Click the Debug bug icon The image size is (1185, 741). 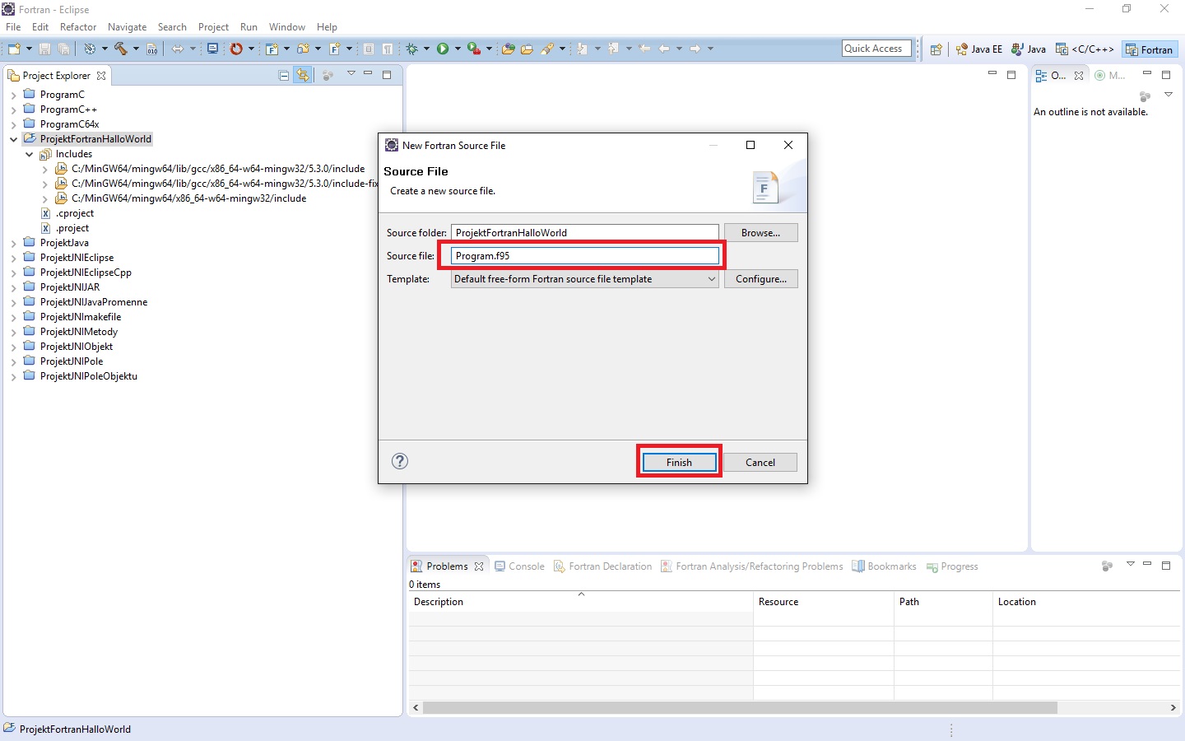tap(412, 49)
